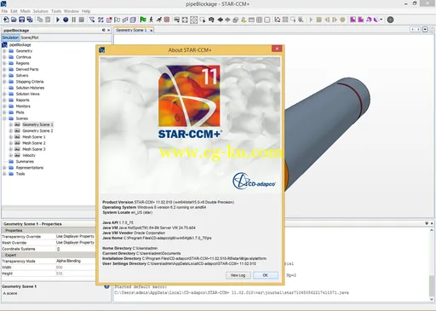Click the Save simulation floppy icon
The image size is (436, 311).
click(21, 20)
